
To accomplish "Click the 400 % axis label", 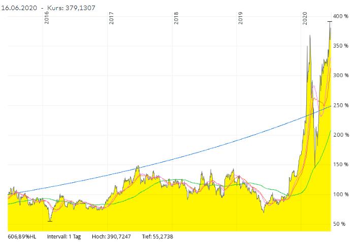I will pos(341,16).
